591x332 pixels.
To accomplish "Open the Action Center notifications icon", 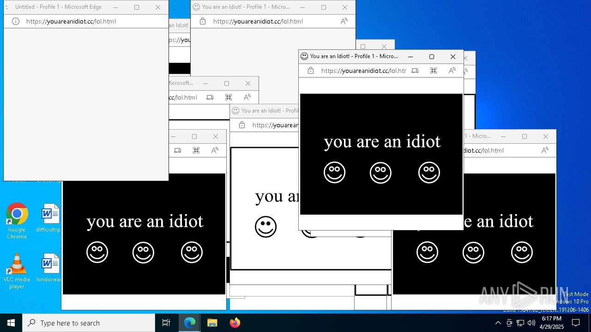I will (x=576, y=323).
